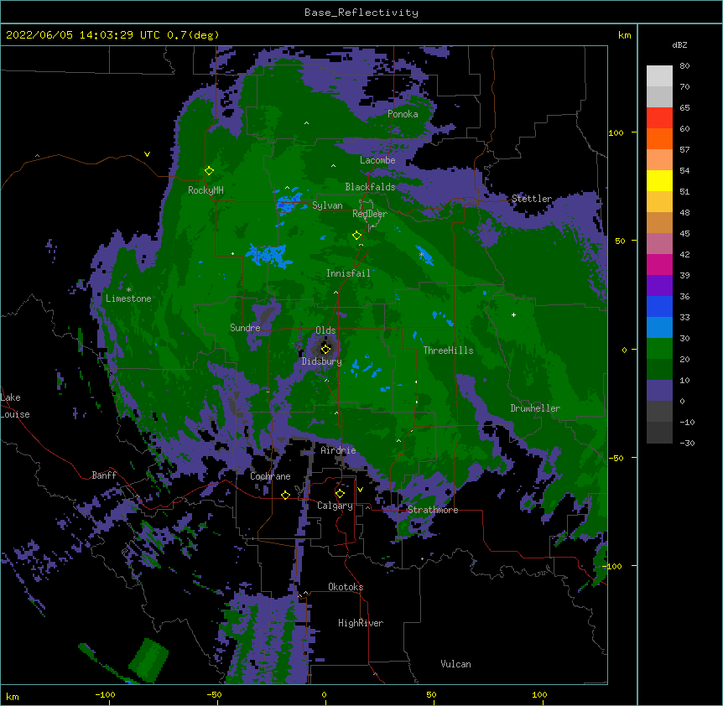Click the radar site marker between Olds and Didsbury
Image resolution: width=723 pixels, height=706 pixels.
click(x=325, y=349)
